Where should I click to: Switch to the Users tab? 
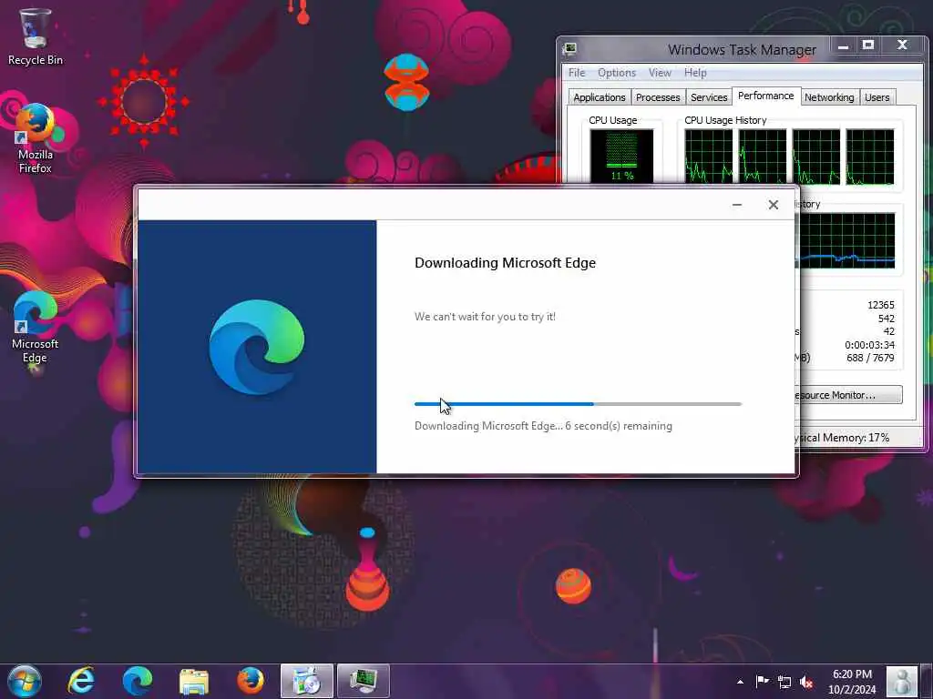pyautogui.click(x=877, y=97)
